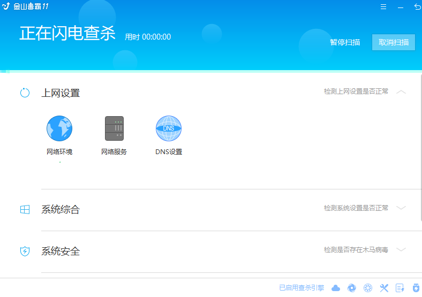Click the cloud engine icon in status bar
Screen dimensions: 422x297
tap(336, 288)
